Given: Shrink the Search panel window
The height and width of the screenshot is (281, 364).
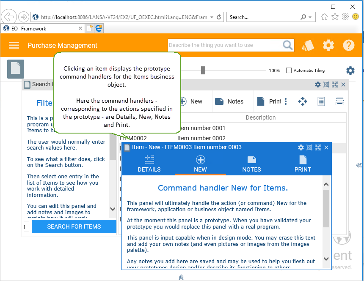Looking at the screenshot, I should (326, 85).
